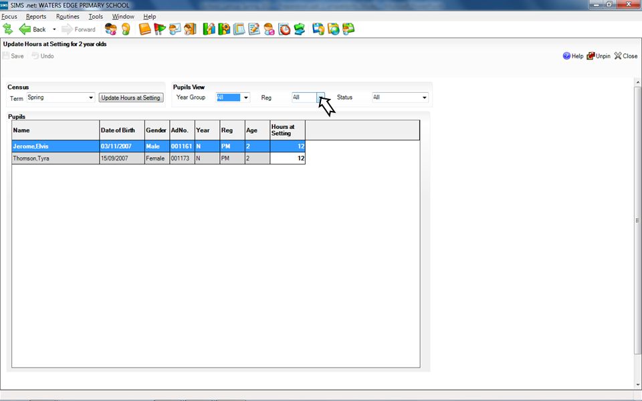Click the person with whiteboard toolbar icon
The width and height of the screenshot is (642, 401).
[x=175, y=29]
